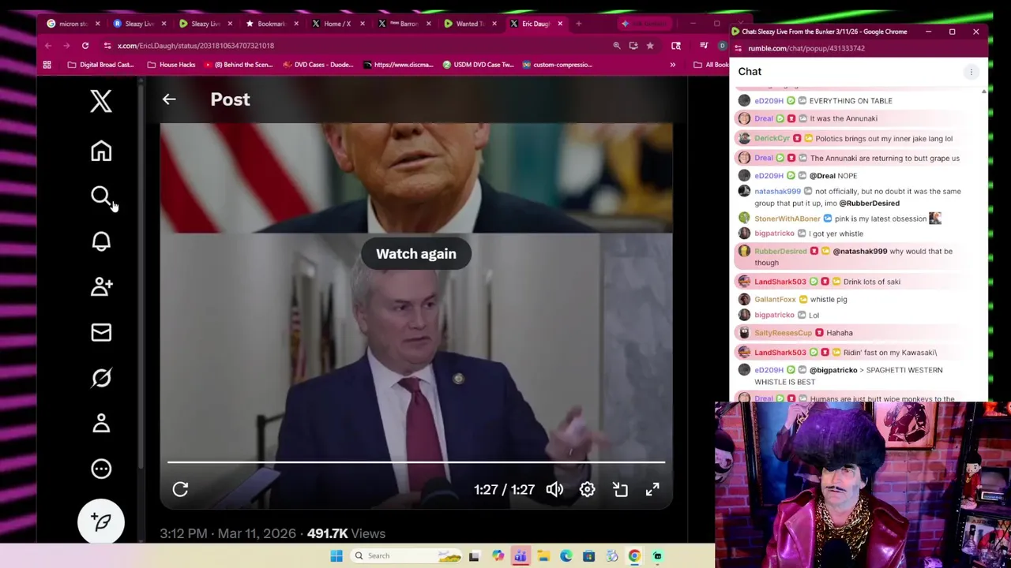Open Profile icon in X sidebar
This screenshot has height=568, width=1011.
coord(101,424)
